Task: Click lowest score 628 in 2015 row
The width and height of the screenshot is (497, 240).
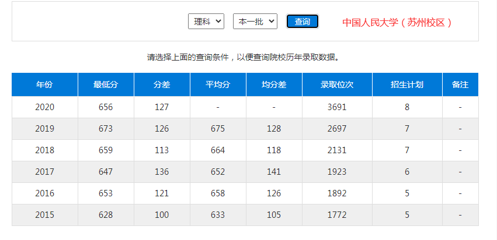Action: (106, 215)
